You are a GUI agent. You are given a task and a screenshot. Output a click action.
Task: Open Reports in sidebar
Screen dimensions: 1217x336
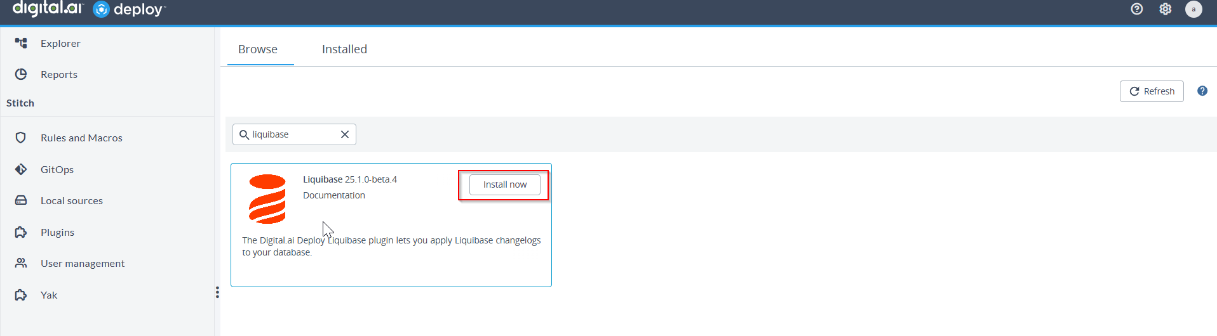click(59, 74)
